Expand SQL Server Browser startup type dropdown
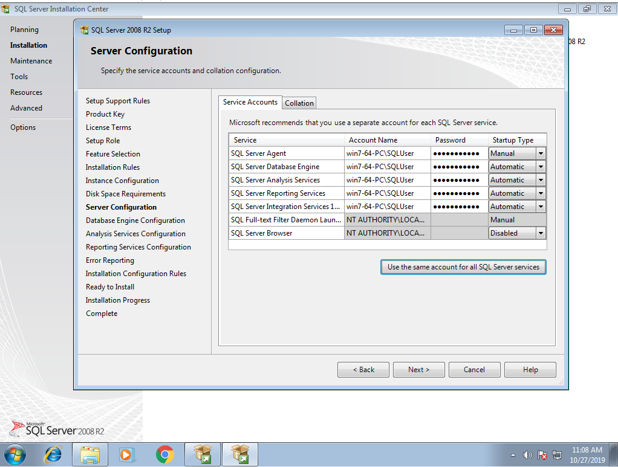Screen dimensions: 618x467 (x=541, y=233)
